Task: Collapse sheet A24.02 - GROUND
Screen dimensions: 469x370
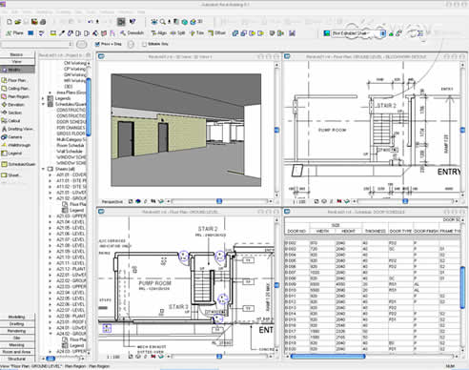Action: tap(50, 334)
